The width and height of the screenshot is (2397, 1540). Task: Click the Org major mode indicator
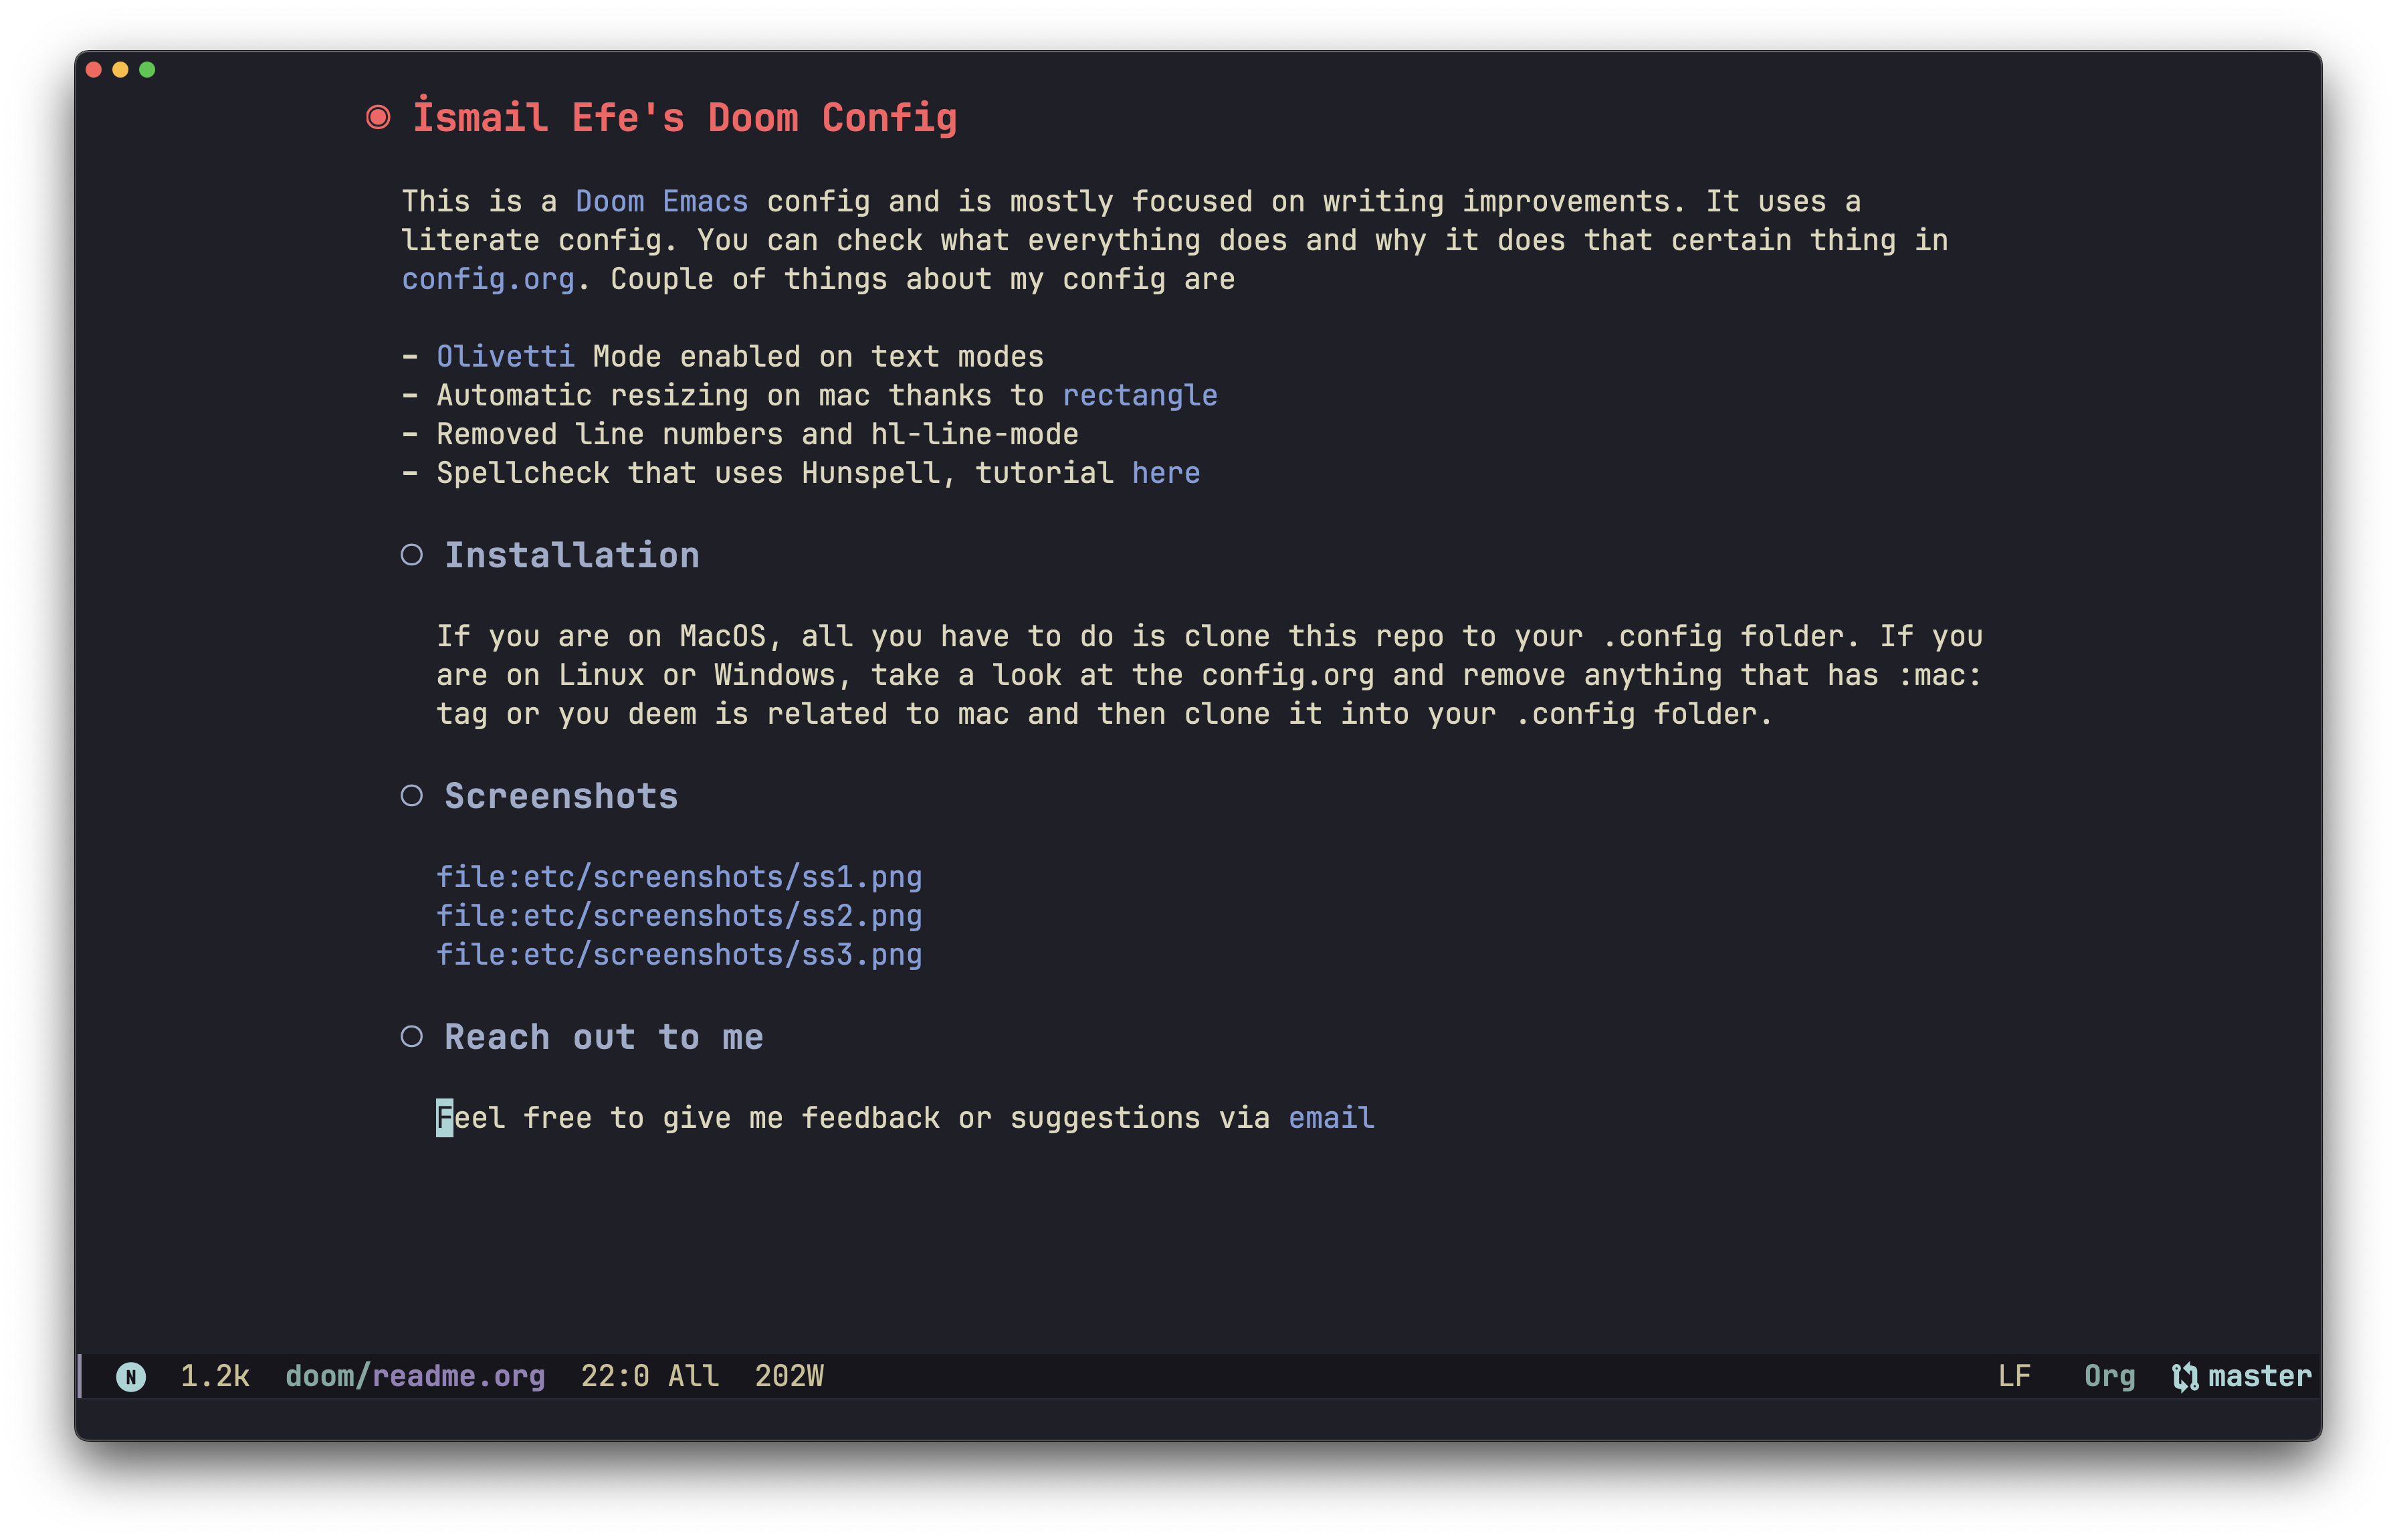2109,1377
